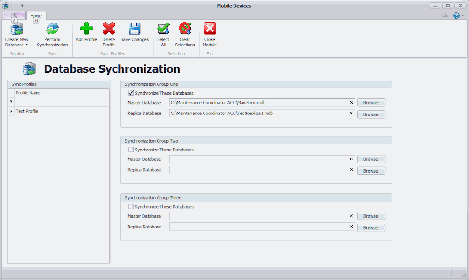
Task: Open the blue help icon in title bar
Action: [456, 15]
